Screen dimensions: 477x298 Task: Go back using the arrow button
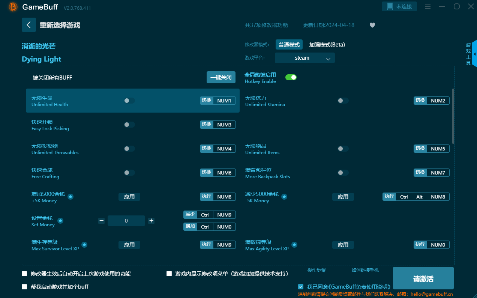point(29,25)
